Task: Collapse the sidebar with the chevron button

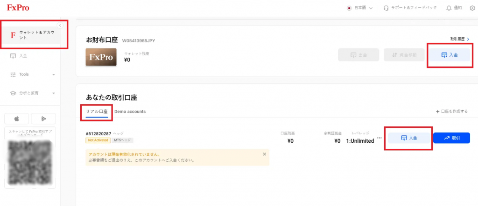Action: (x=60, y=25)
